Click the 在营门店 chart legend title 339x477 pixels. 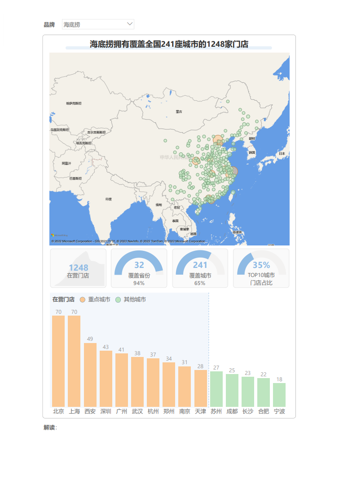(63, 299)
